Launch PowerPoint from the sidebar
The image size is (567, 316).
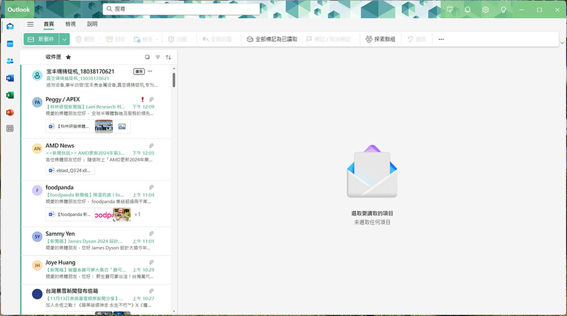click(x=10, y=112)
